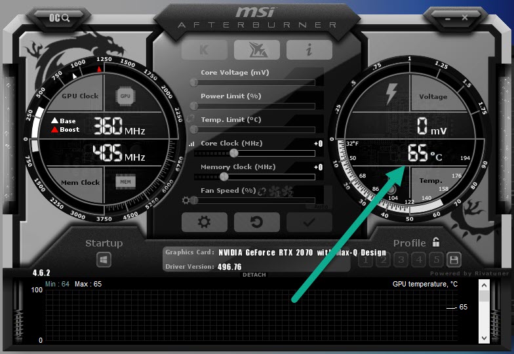Click the 405 MHz memory clock readout
Screen dimensions: 514x354
[119, 153]
